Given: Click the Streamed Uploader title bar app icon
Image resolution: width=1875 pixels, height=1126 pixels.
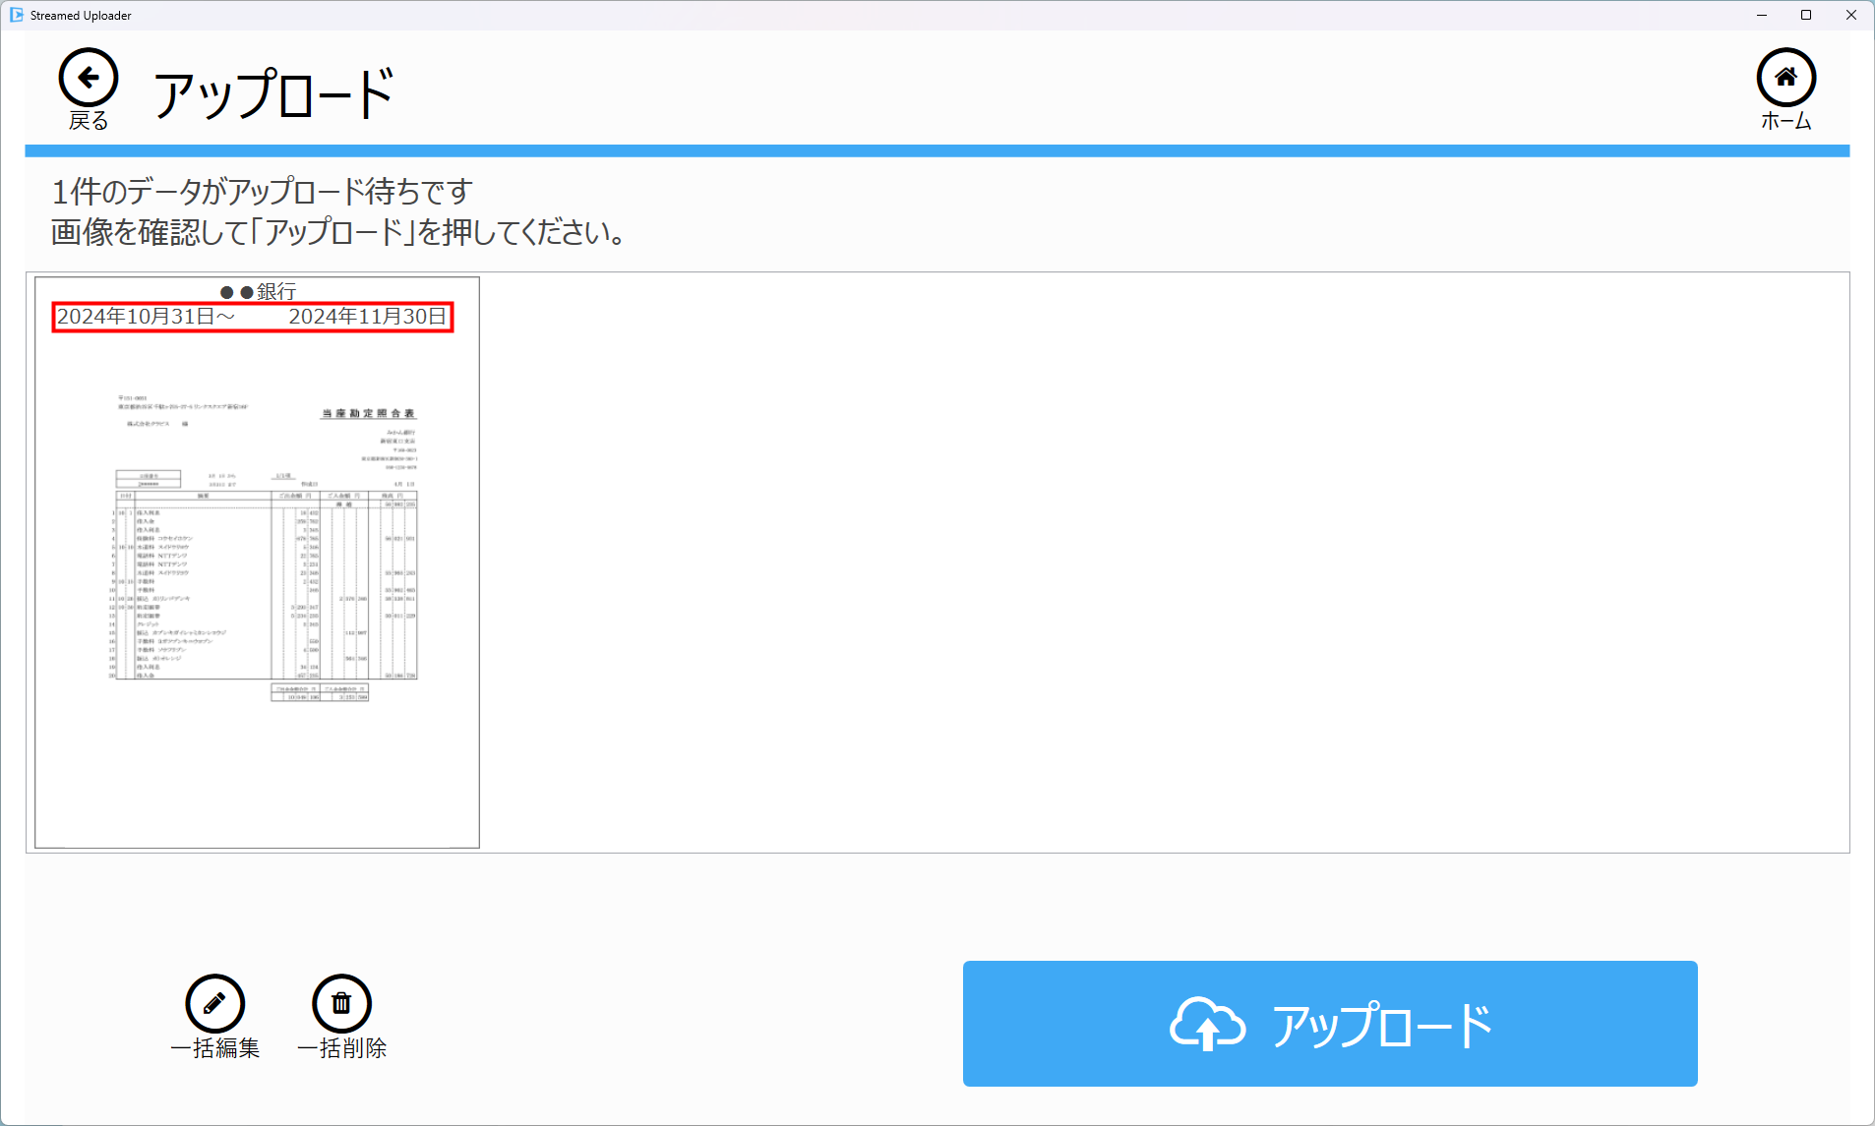Looking at the screenshot, I should [x=16, y=15].
